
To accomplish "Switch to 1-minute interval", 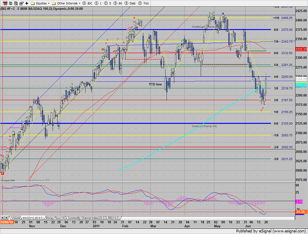I will click(x=98, y=3).
